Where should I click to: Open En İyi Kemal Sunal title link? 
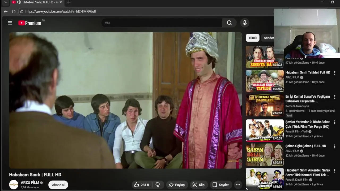pos(308,99)
